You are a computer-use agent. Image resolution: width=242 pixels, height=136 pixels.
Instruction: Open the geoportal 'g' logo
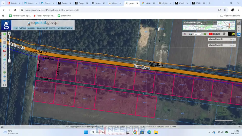[x=6, y=25]
